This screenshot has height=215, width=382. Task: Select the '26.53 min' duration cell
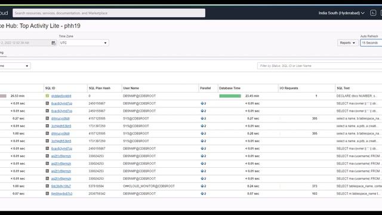[x=17, y=96]
